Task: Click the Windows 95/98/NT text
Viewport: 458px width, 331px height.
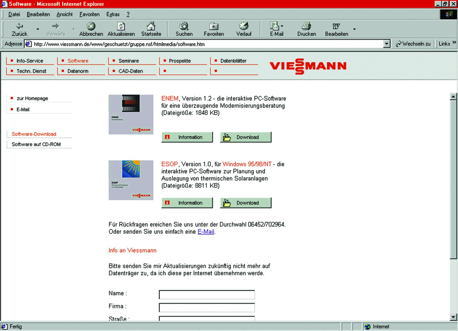Action: [247, 164]
